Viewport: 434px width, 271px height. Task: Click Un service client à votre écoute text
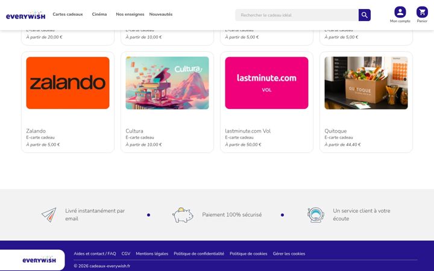(x=362, y=214)
